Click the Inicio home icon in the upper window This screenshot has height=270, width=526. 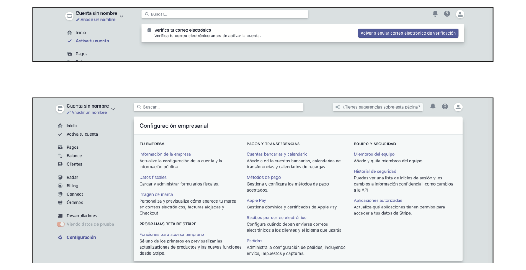pos(69,33)
